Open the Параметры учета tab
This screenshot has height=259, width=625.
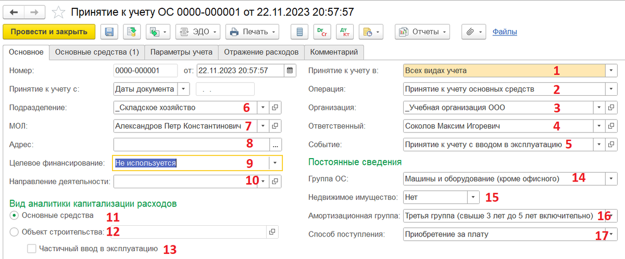tap(181, 52)
